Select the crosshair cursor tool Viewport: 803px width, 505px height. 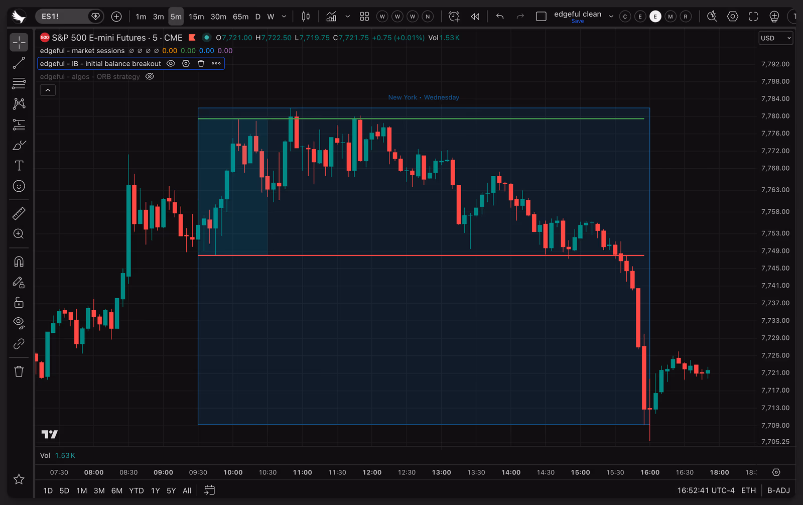click(x=19, y=42)
